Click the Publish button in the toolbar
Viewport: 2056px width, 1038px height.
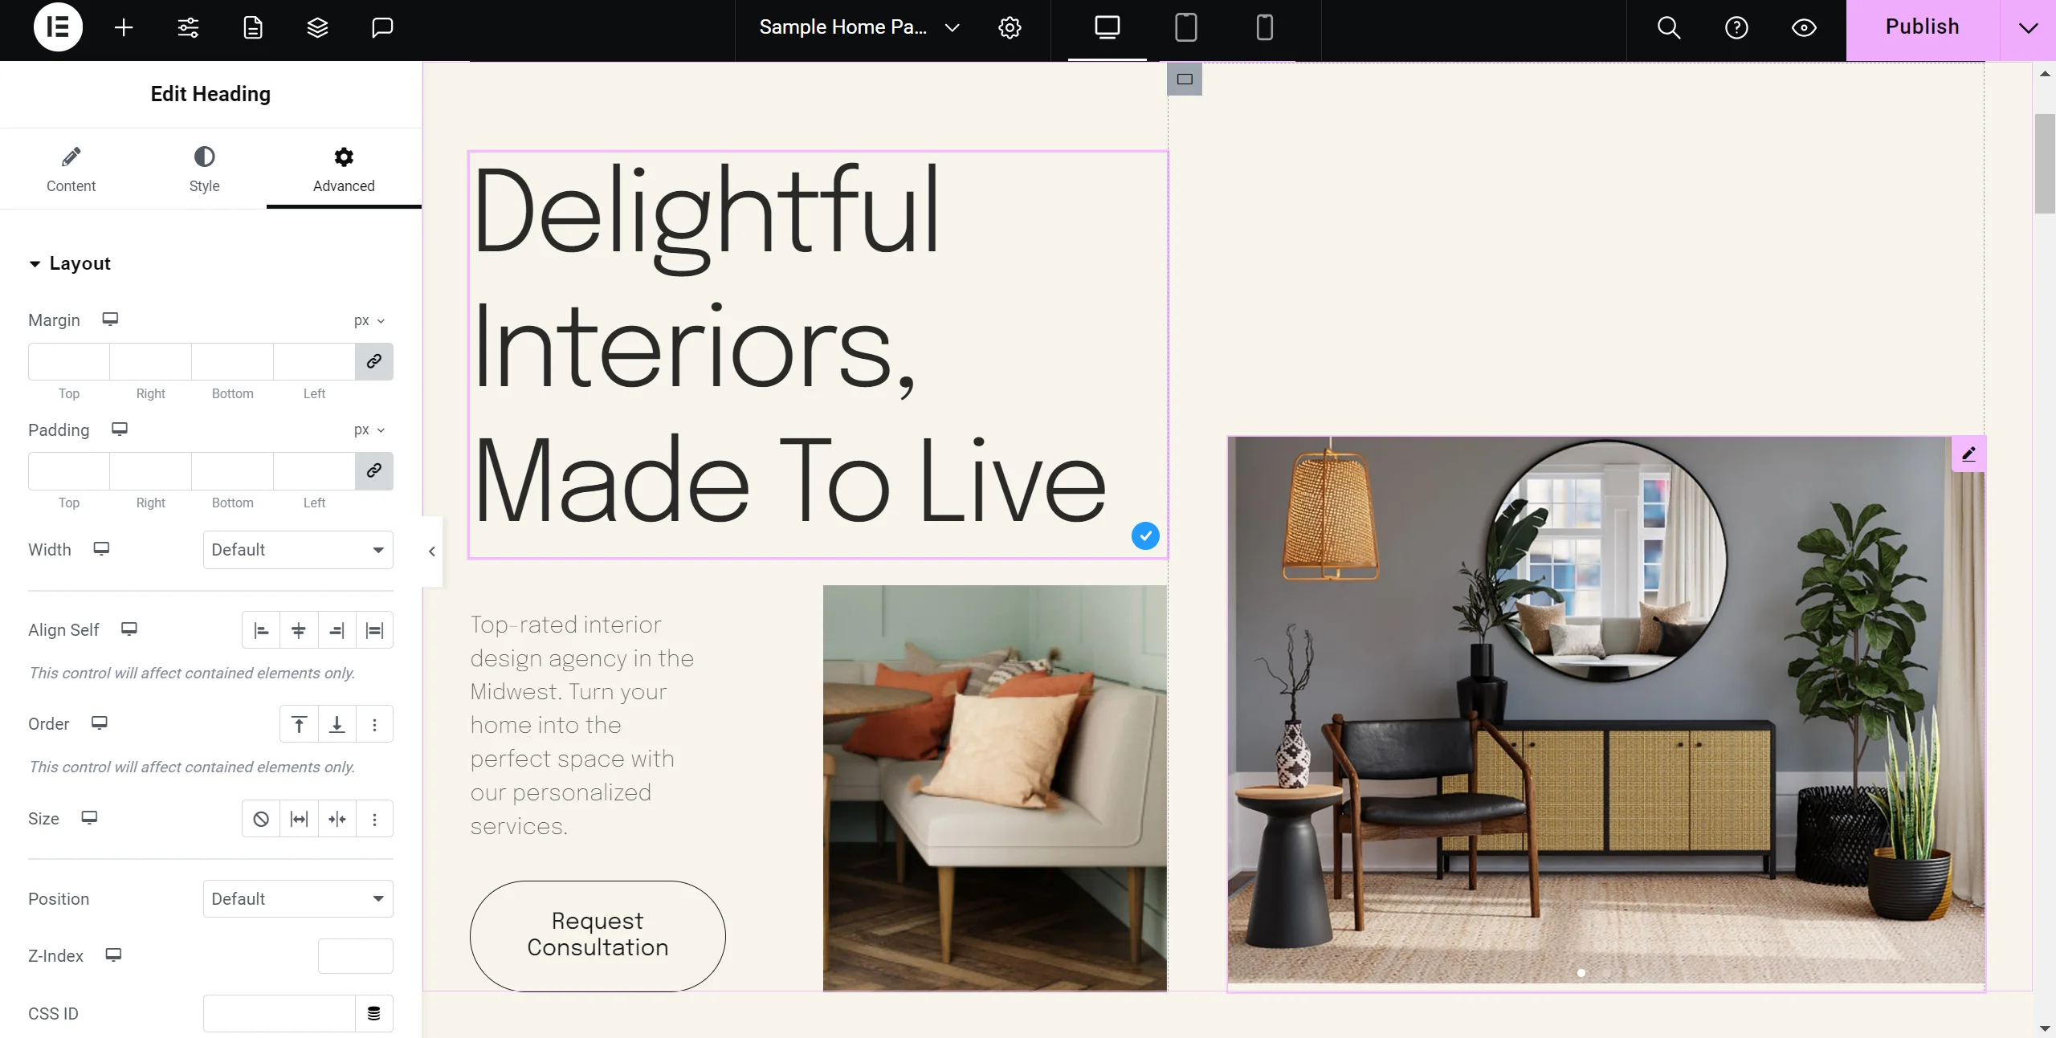[1923, 26]
